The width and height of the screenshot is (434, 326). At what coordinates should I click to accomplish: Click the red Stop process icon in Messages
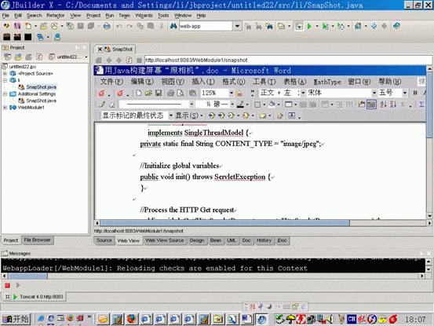(8, 285)
